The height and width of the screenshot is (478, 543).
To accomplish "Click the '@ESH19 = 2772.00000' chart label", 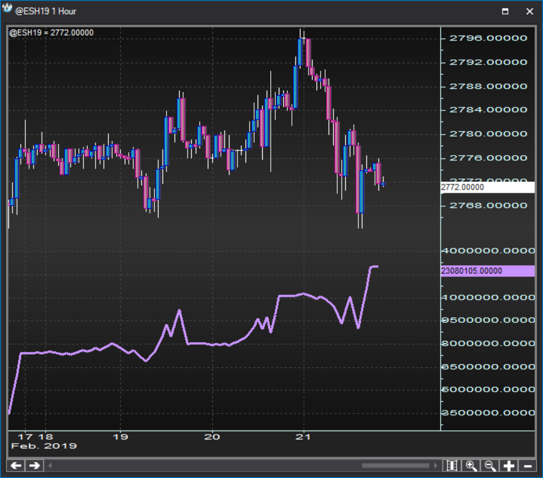I will point(51,33).
